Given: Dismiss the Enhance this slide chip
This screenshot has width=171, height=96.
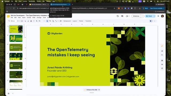Looking at the screenshot, I should click(x=99, y=90).
